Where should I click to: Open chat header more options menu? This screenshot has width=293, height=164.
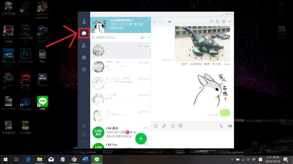pyautogui.click(x=230, y=21)
